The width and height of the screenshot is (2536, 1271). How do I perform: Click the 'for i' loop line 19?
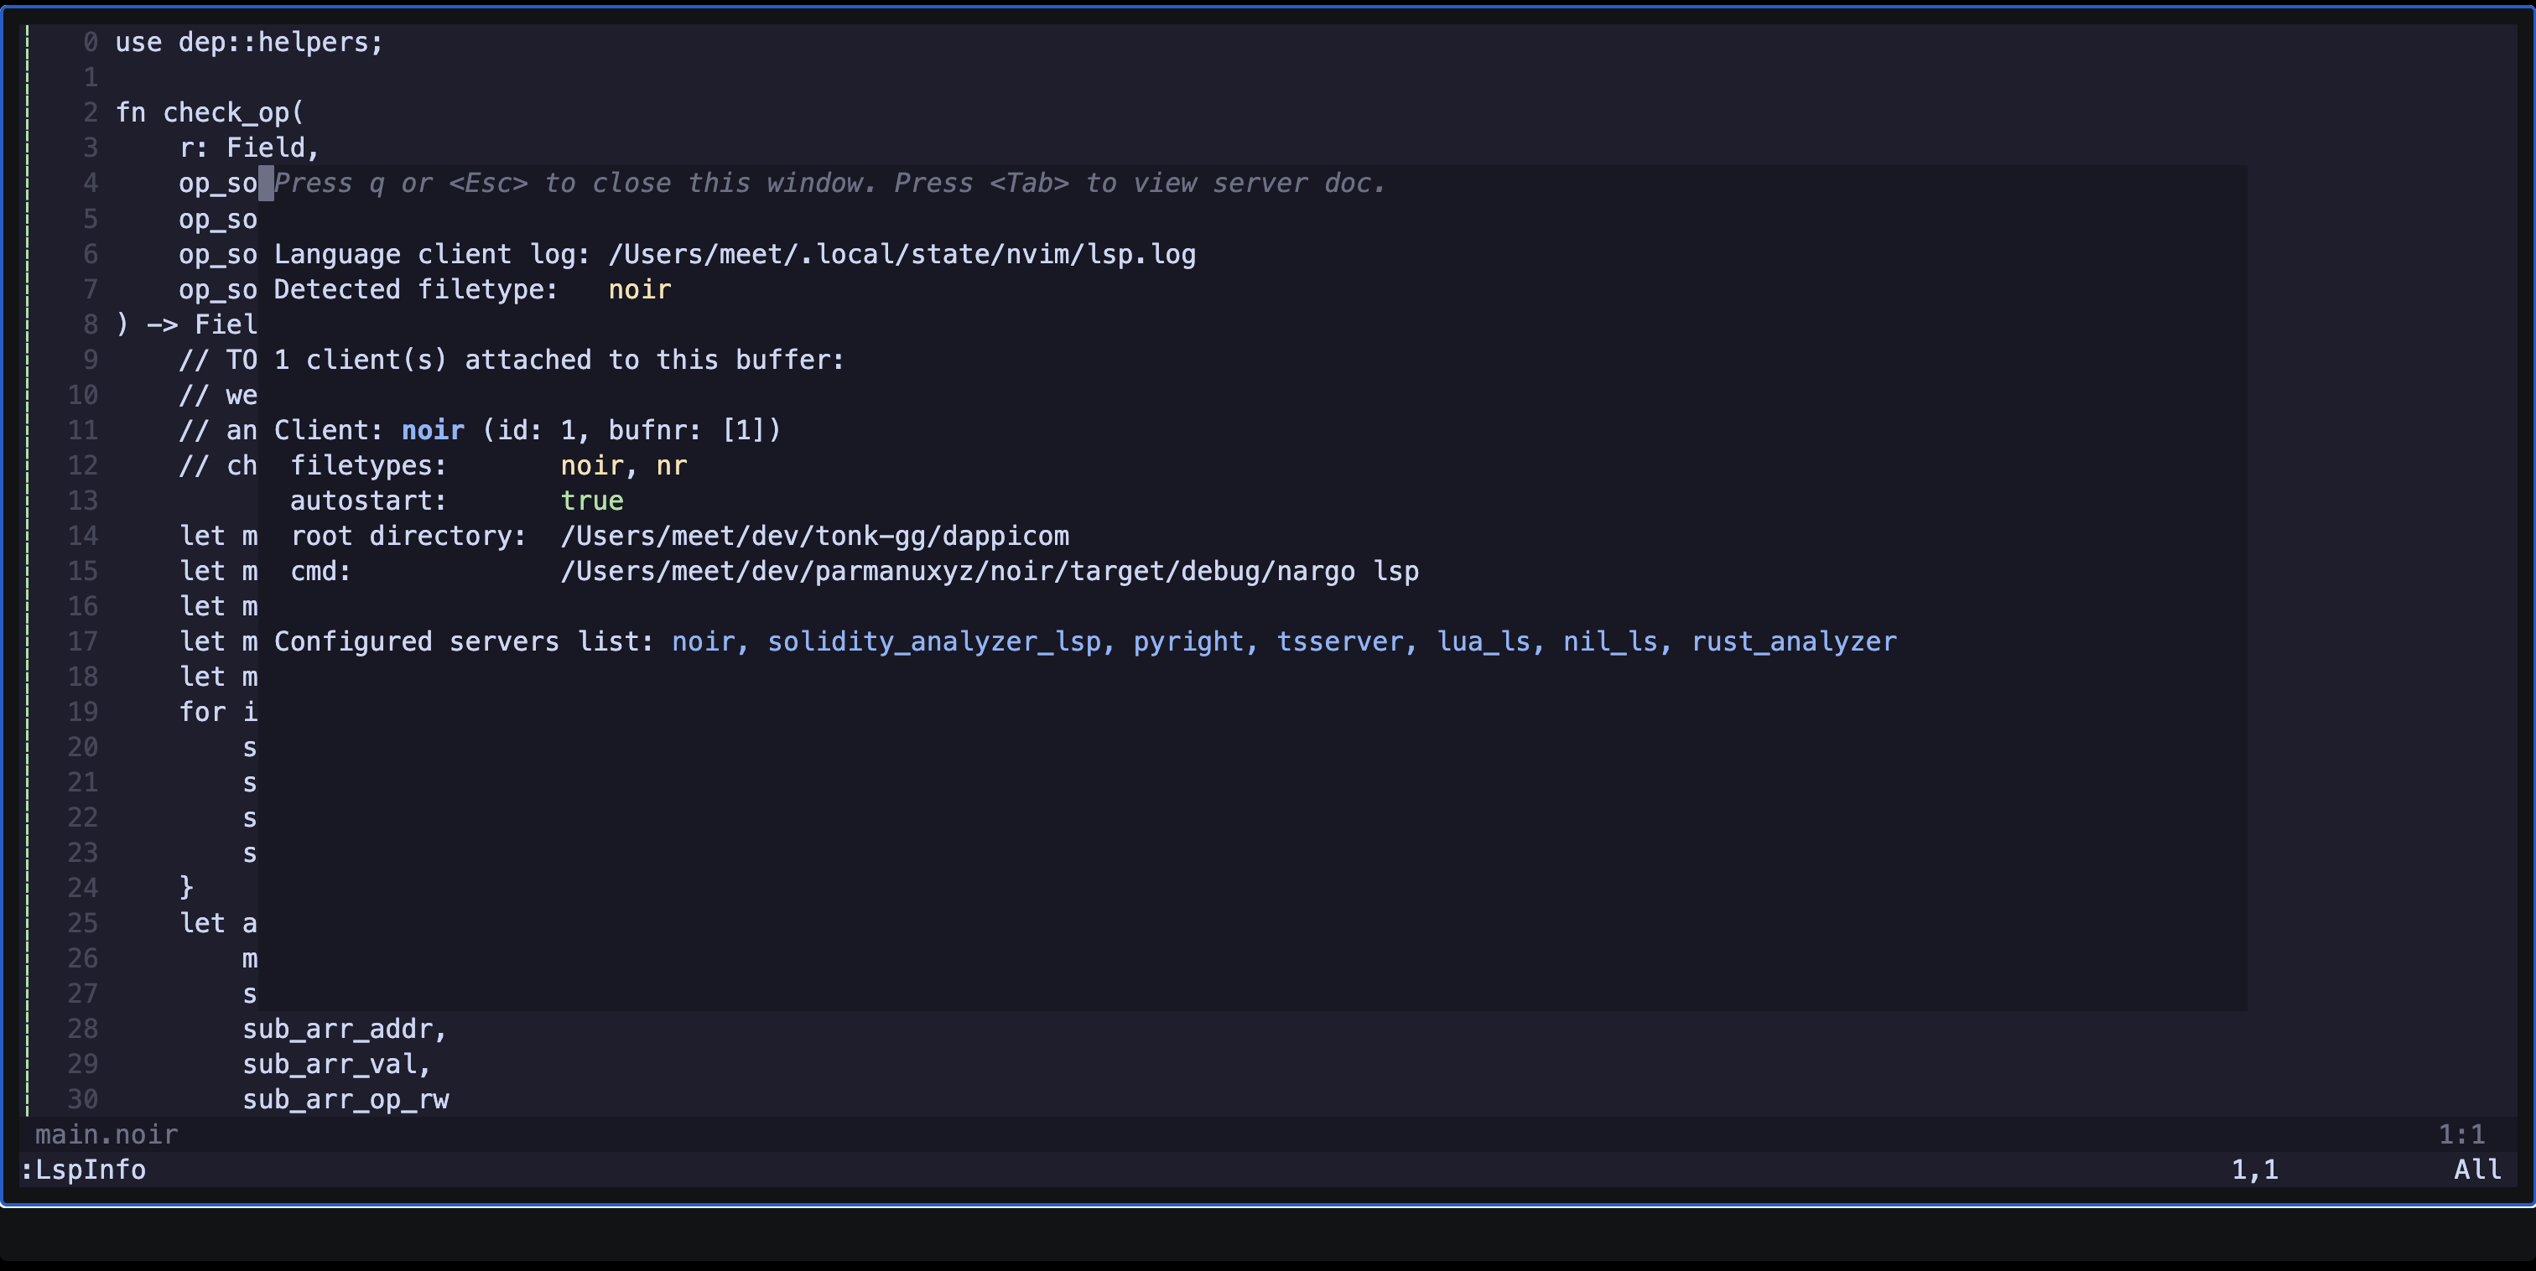tap(217, 712)
